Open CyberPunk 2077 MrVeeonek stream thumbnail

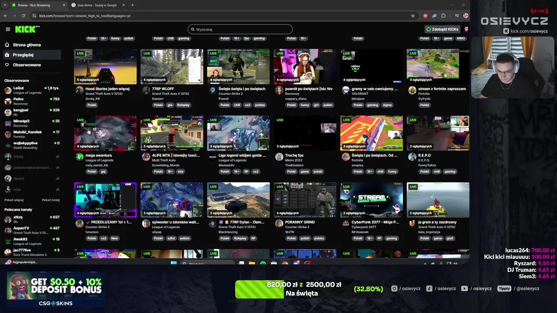click(x=372, y=200)
